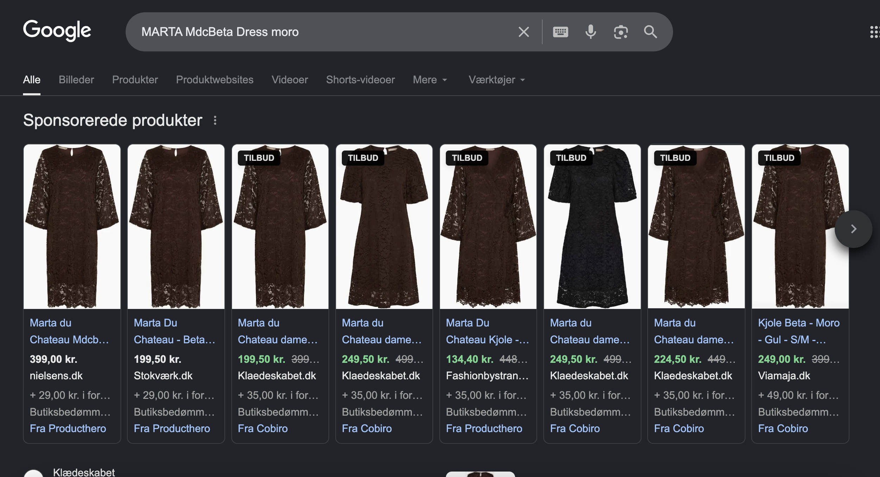Screen dimensions: 880x477
Task: Open the Google apps grid
Action: 875,32
